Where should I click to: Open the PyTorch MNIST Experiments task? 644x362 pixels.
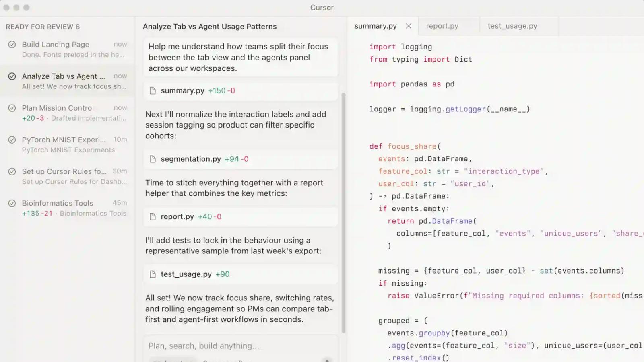click(x=67, y=145)
